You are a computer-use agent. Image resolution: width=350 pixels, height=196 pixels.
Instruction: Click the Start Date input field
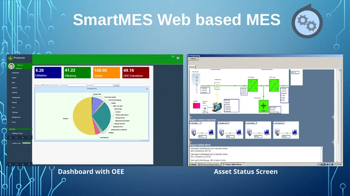(x=77, y=85)
